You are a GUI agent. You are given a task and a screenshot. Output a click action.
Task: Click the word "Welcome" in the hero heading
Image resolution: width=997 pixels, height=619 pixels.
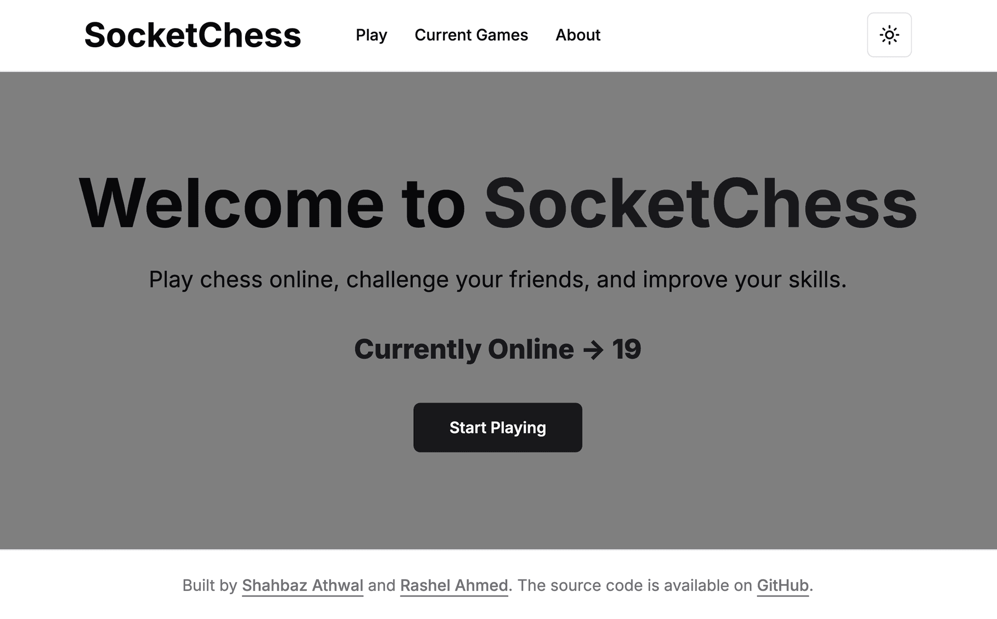(231, 203)
